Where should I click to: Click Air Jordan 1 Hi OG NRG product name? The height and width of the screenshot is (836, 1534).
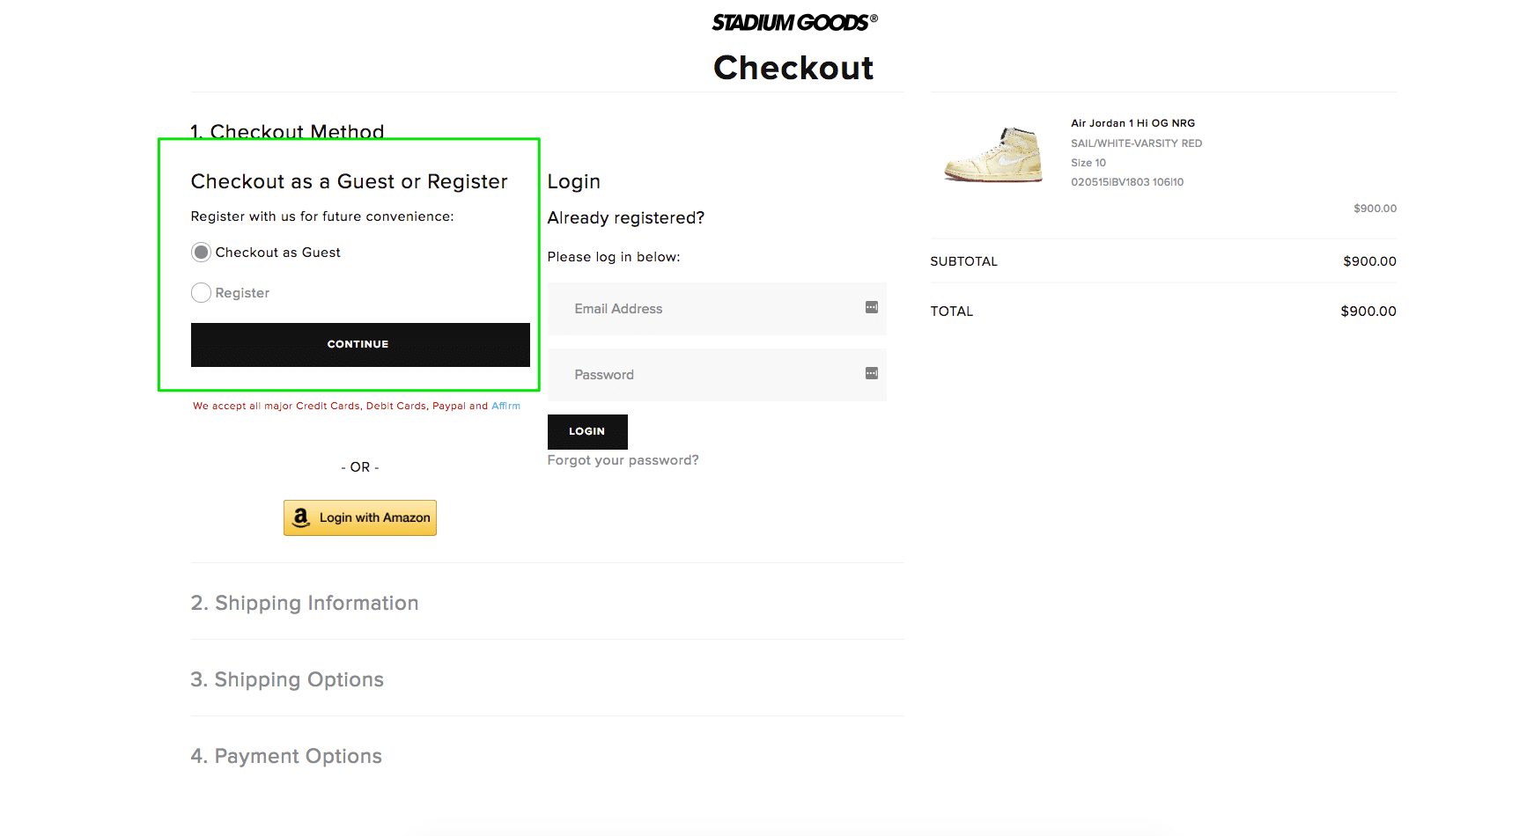pyautogui.click(x=1132, y=123)
